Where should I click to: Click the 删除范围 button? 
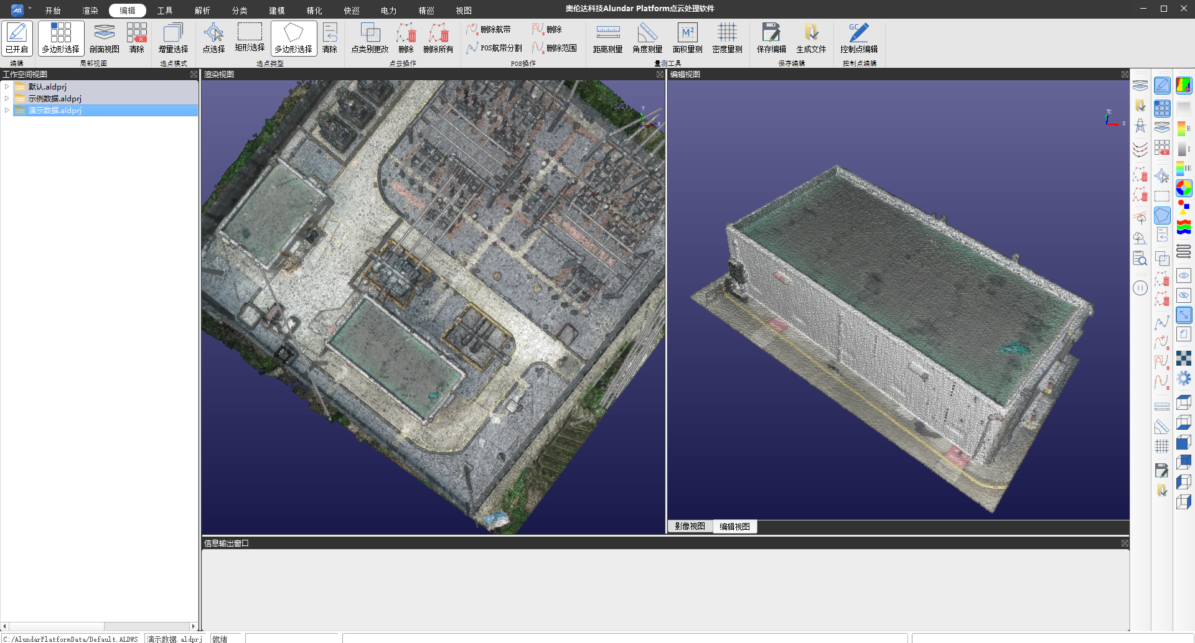555,48
